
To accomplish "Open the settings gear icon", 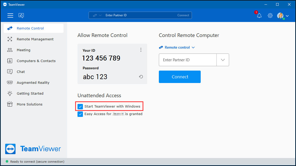I will pos(270,16).
